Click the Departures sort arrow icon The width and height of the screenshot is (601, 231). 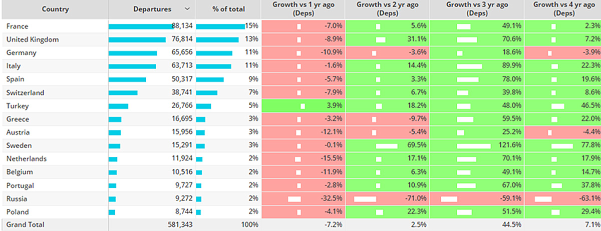187,9
